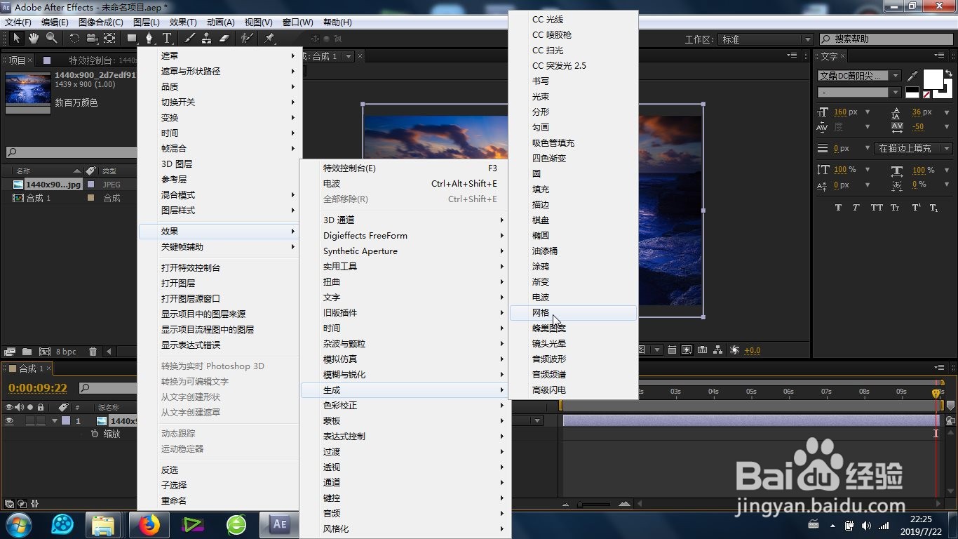The height and width of the screenshot is (539, 958).
Task: Choose 四色渐变 effect from submenu
Action: click(574, 159)
